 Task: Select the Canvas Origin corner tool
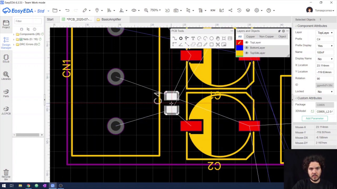coord(175,45)
